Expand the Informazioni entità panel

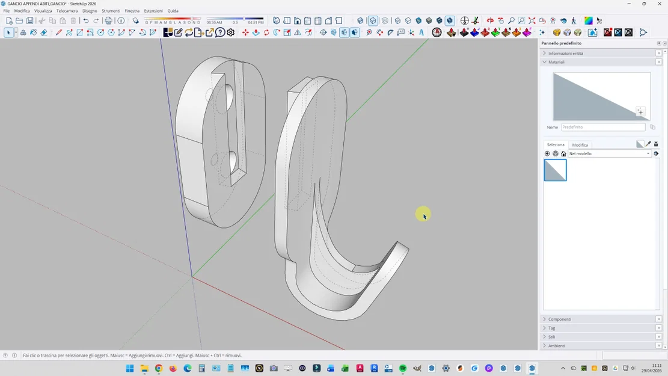(545, 54)
